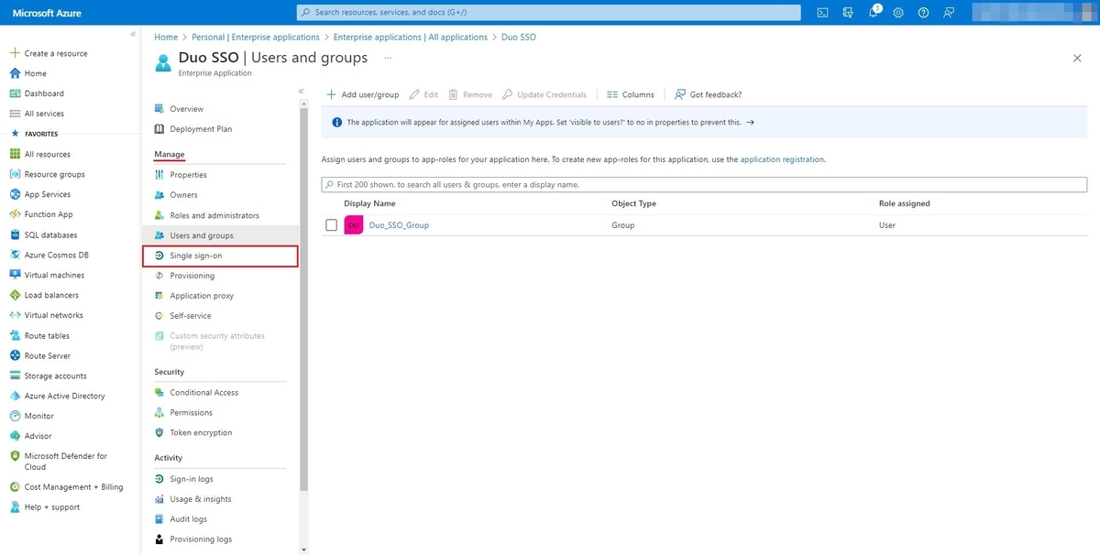Image resolution: width=1100 pixels, height=555 pixels.
Task: Open Self-service menu item
Action: [190, 316]
